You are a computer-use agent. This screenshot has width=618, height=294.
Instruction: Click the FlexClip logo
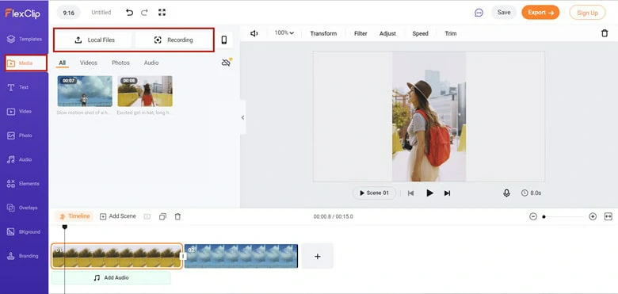click(x=22, y=13)
